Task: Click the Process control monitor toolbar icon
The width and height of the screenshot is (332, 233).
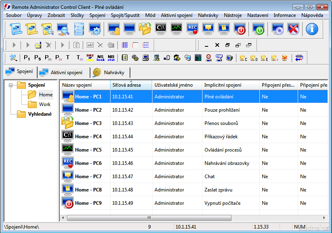Action: [176, 29]
